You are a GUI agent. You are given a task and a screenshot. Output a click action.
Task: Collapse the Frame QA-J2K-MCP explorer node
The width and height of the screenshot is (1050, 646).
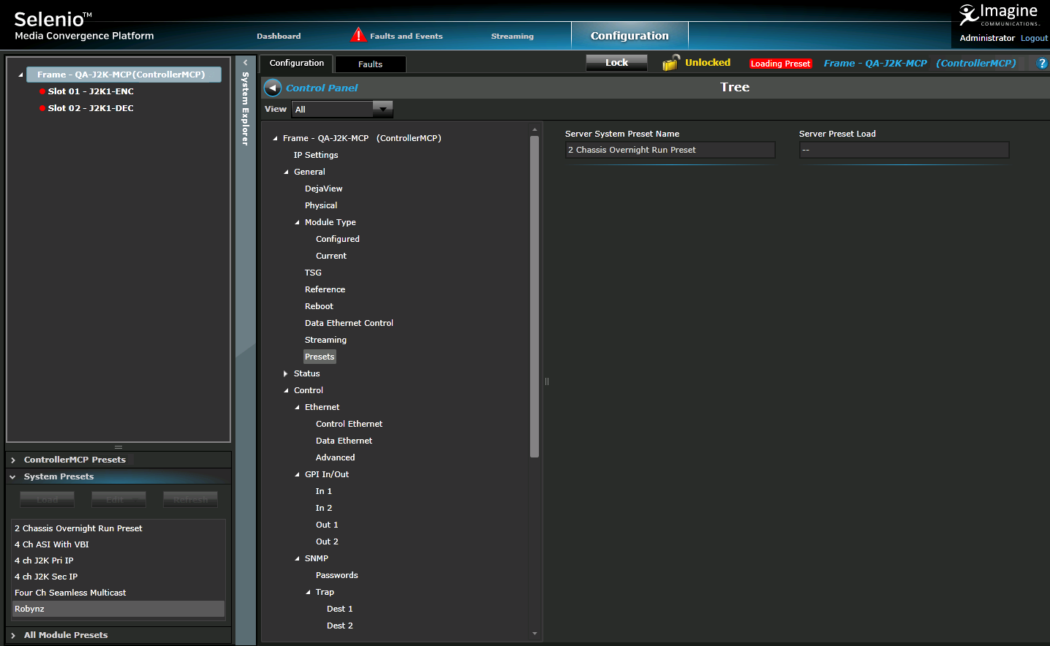pyautogui.click(x=20, y=75)
